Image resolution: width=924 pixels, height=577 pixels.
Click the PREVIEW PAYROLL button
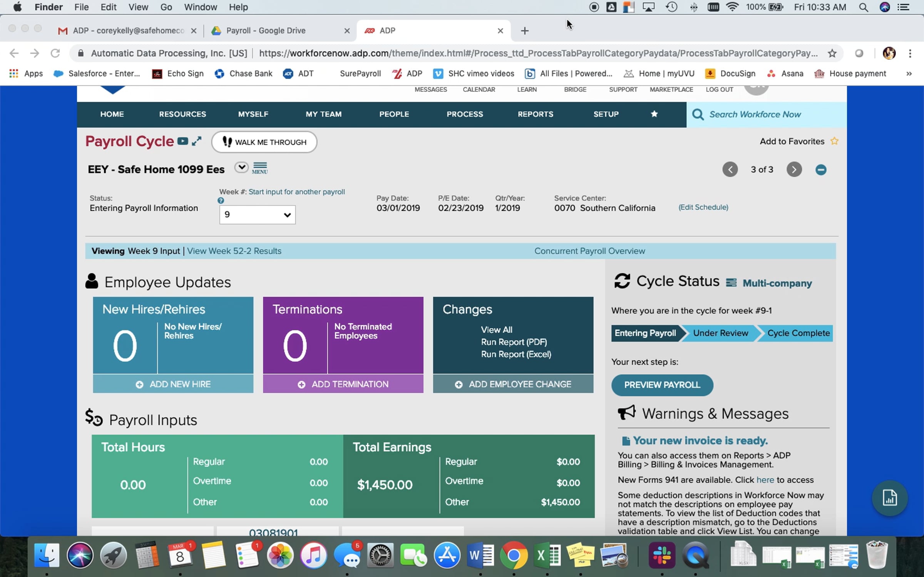(662, 385)
